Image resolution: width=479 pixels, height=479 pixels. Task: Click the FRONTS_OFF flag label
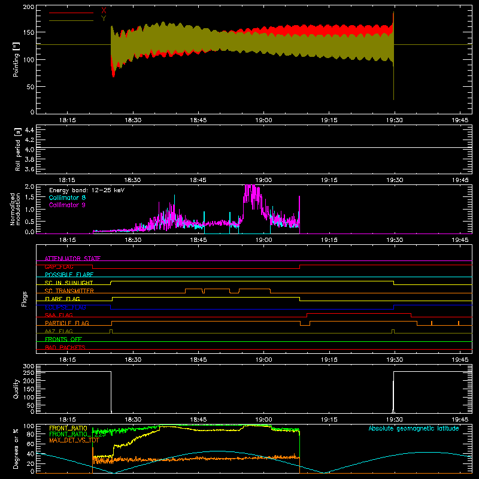(63, 339)
